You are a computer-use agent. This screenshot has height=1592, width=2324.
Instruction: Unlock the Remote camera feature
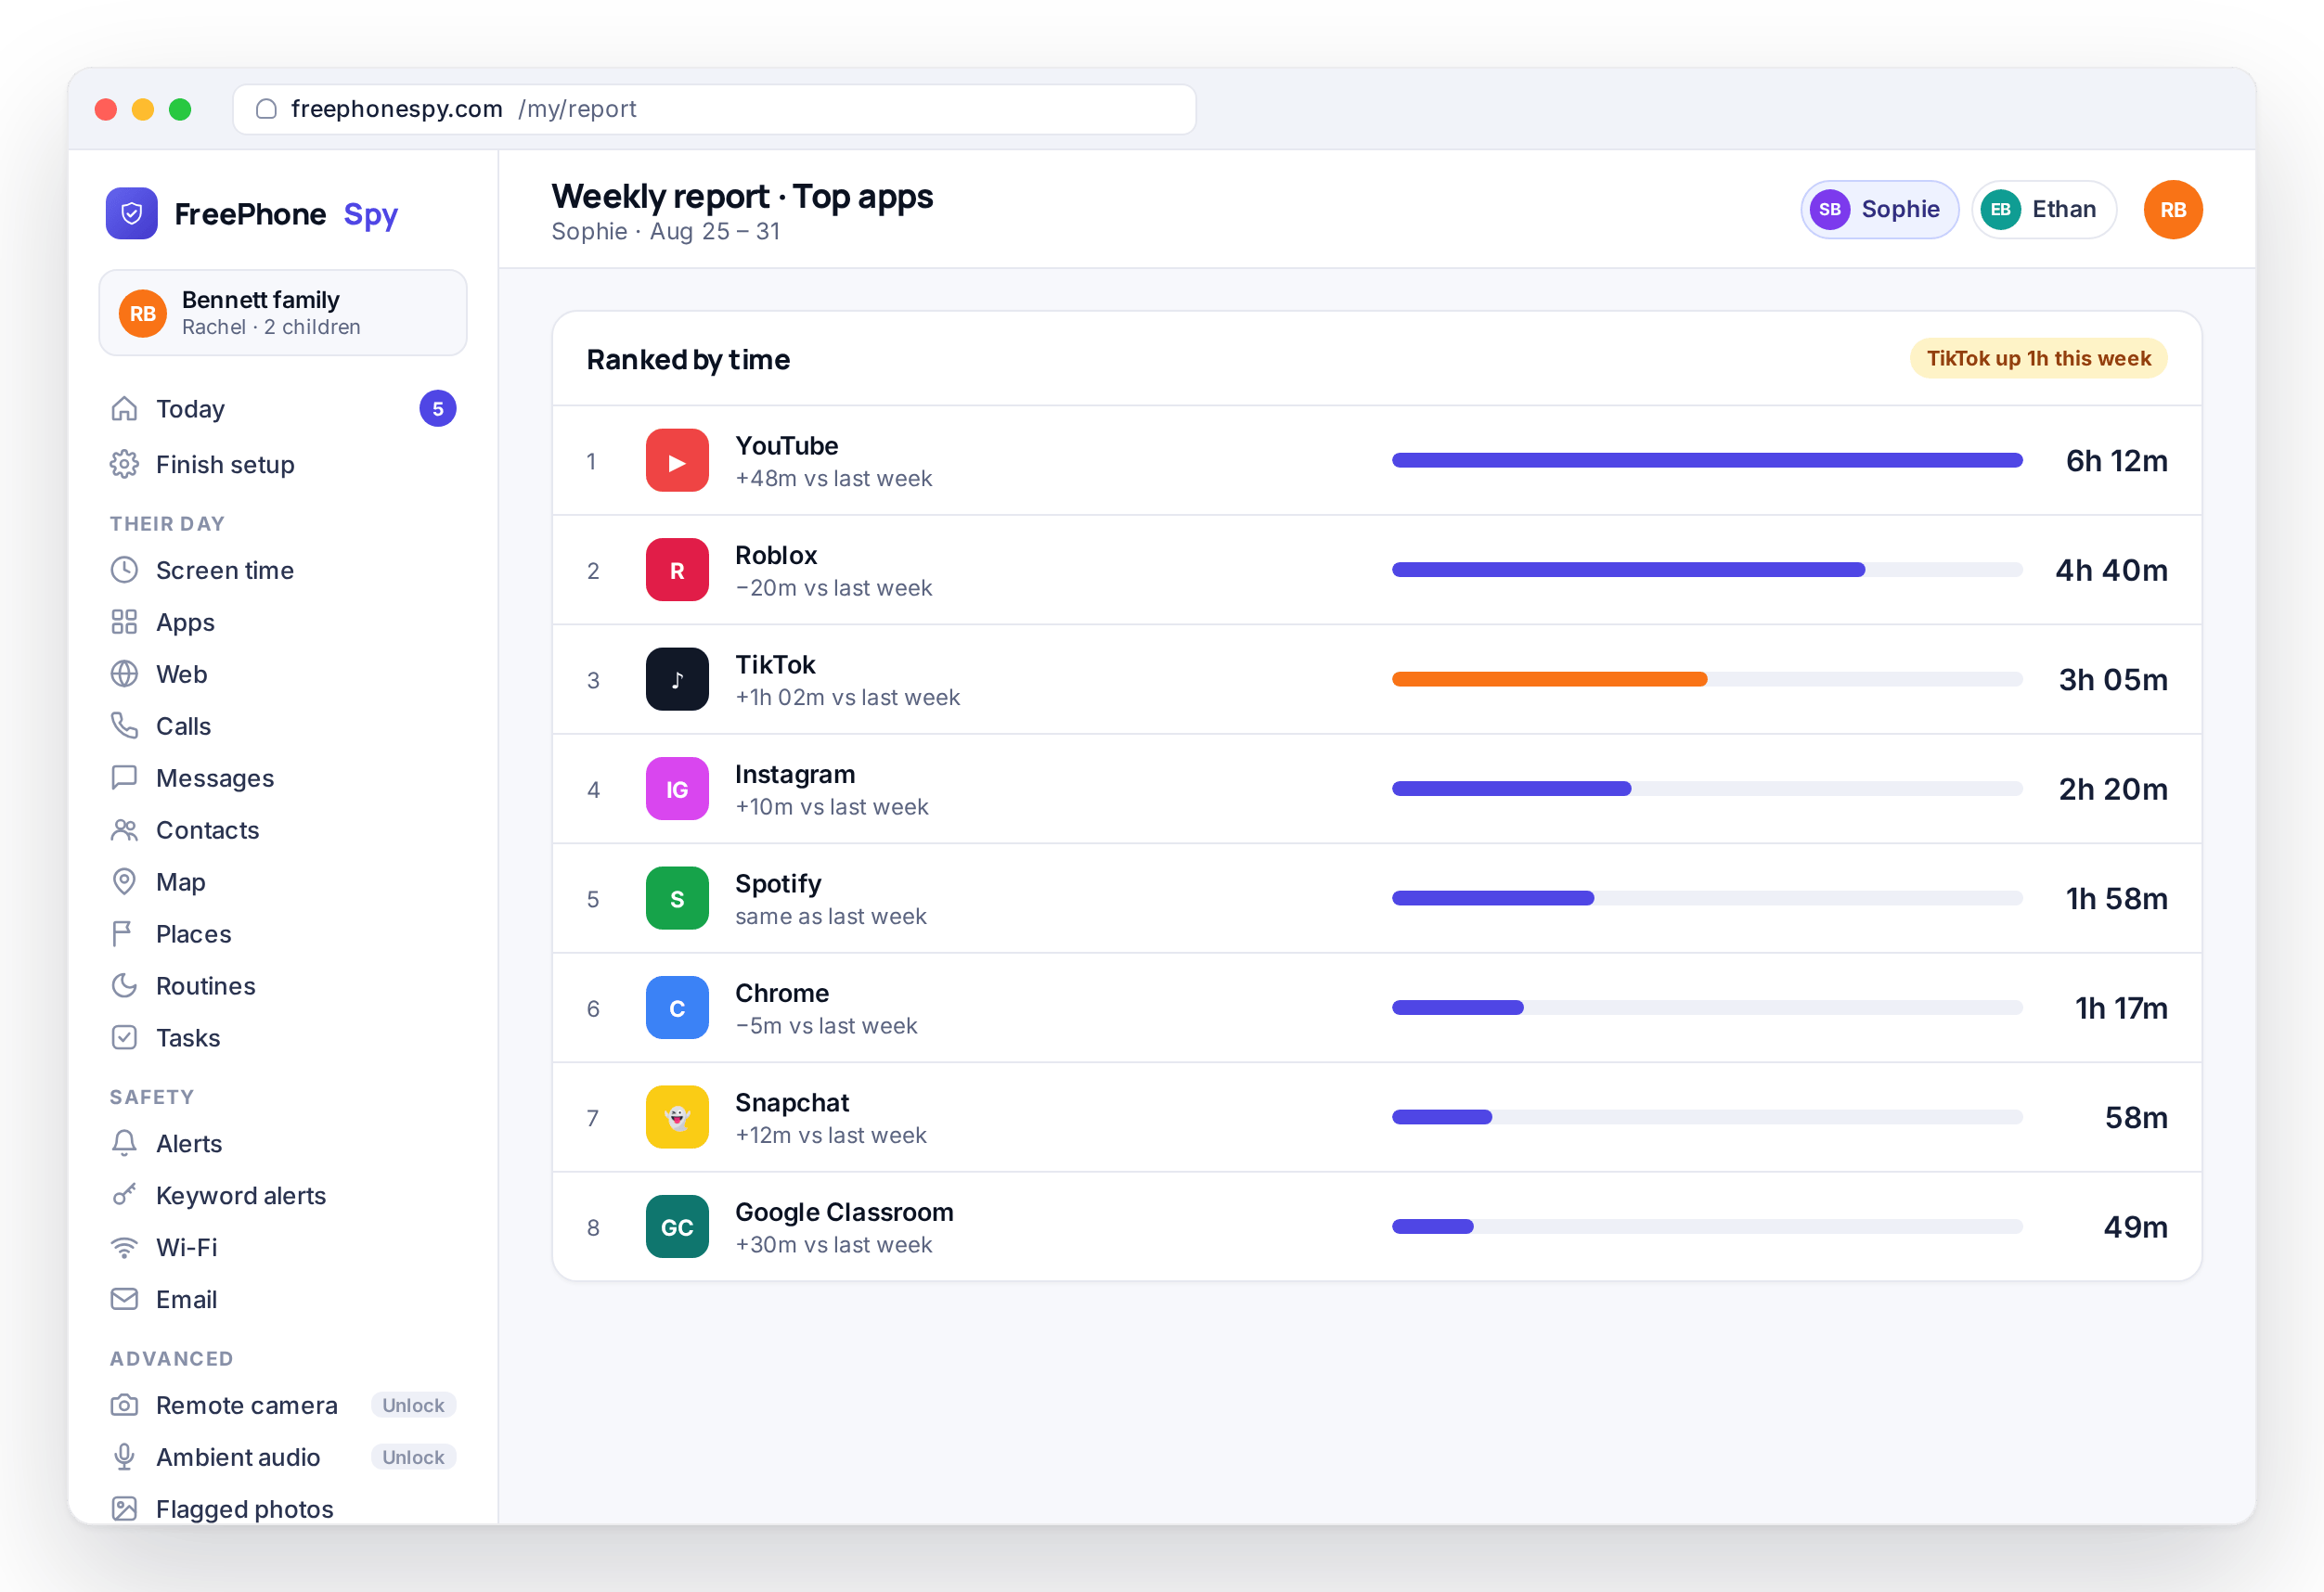(x=413, y=1406)
